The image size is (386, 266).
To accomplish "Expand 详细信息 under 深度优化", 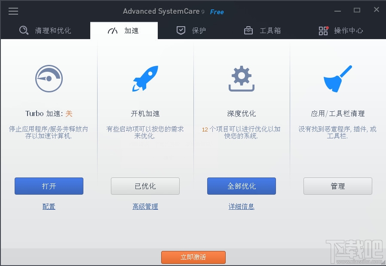I will tap(241, 206).
